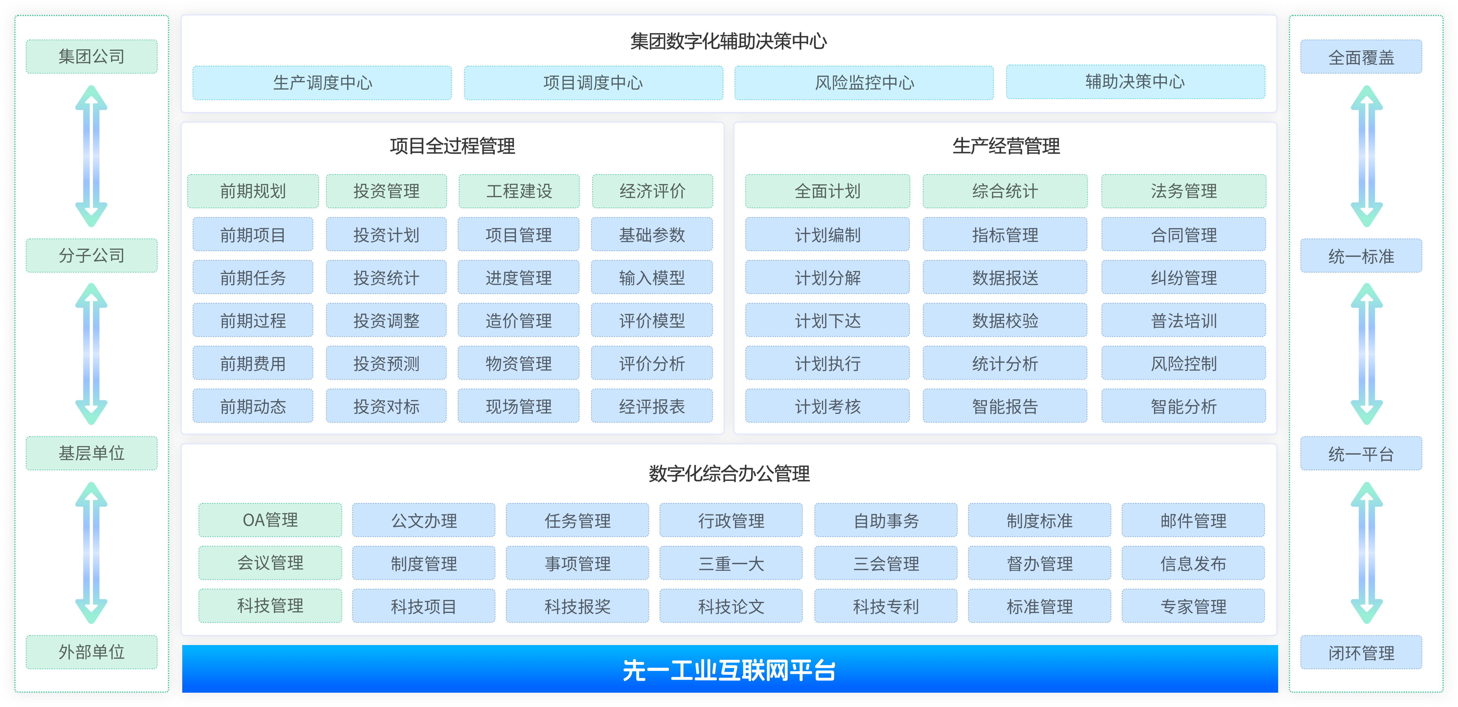1458x707 pixels.
Task: Select 督办管理 item
Action: (1040, 563)
